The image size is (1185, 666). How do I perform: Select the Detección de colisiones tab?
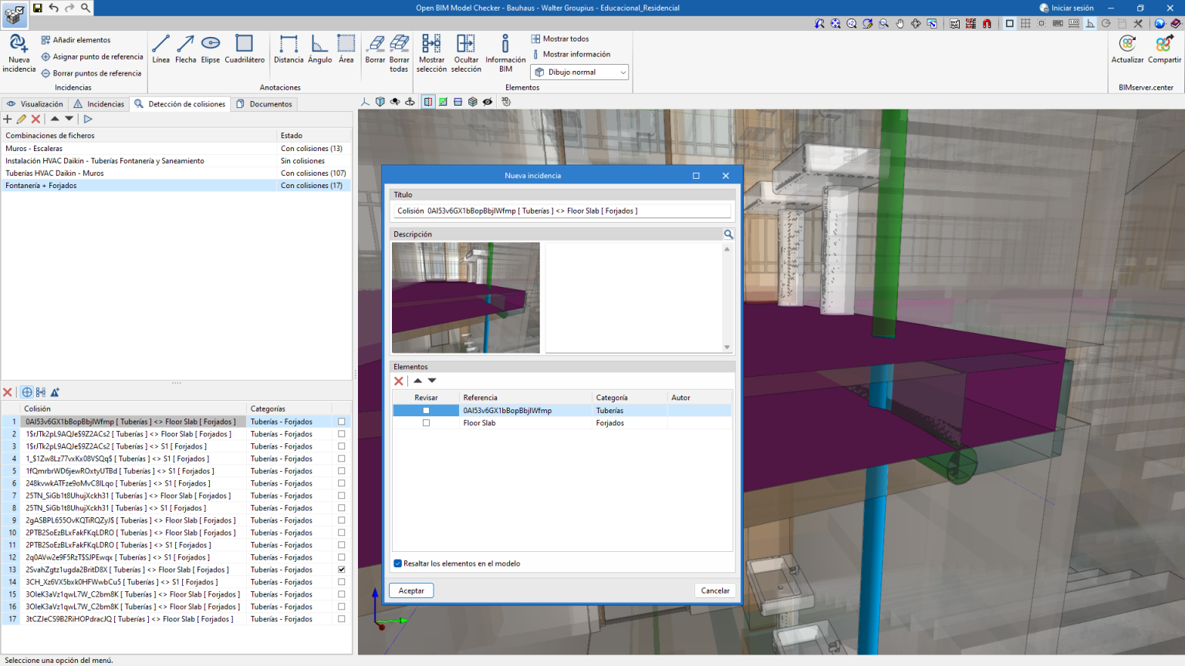click(180, 104)
